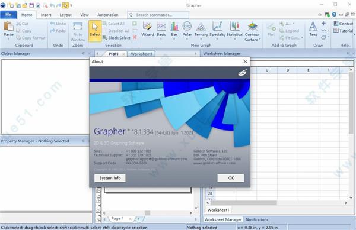The width and height of the screenshot is (356, 230).
Task: Open the graph Wizard tool
Action: (148, 29)
